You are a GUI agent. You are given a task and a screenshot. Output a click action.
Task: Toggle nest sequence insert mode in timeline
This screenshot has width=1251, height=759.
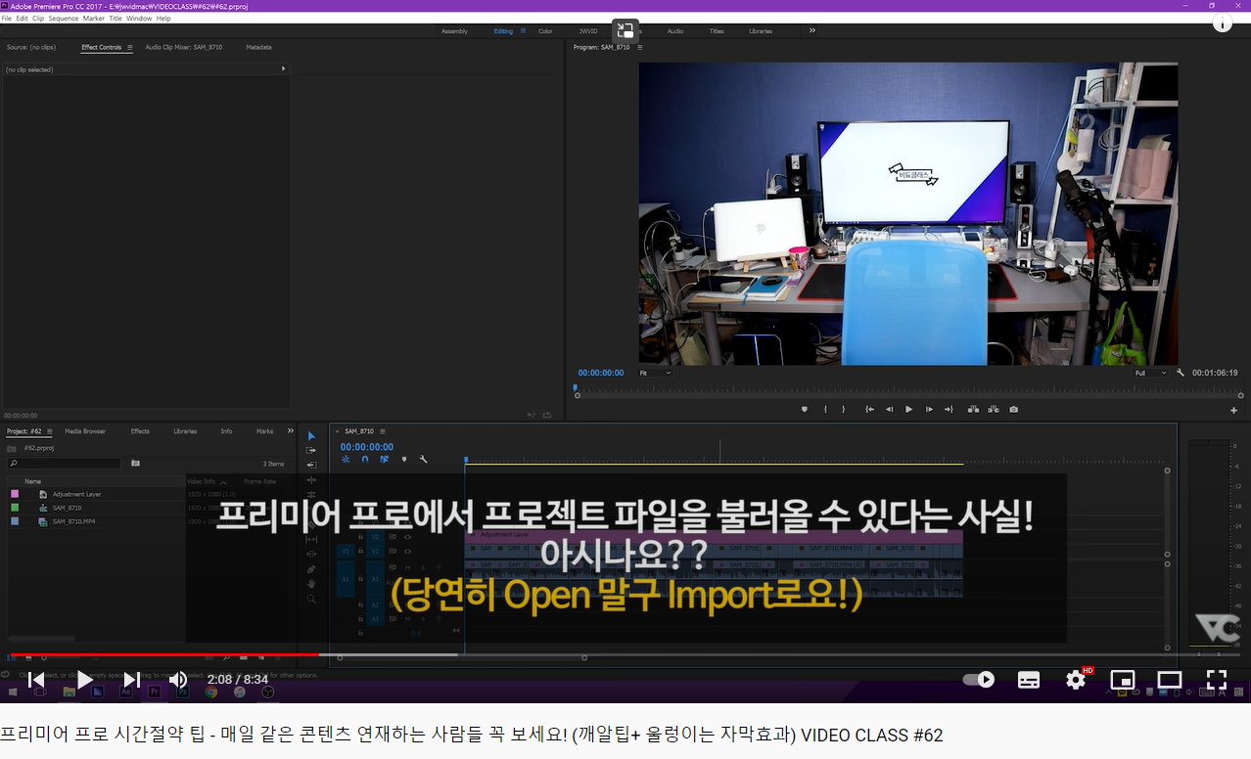coord(346,459)
